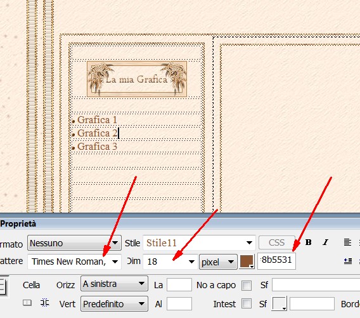Open the font size 18 dropdown

tap(170, 262)
